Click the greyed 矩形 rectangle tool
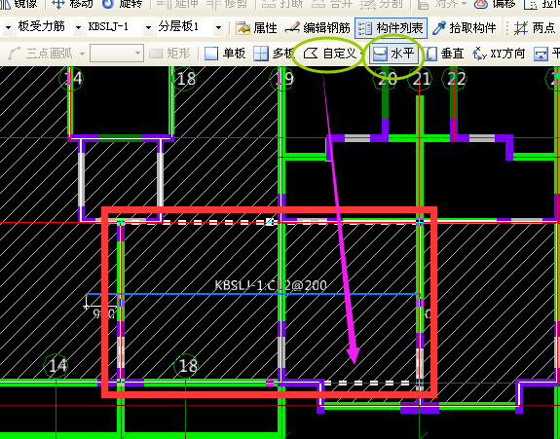Viewport: 560px width, 439px height. [169, 54]
